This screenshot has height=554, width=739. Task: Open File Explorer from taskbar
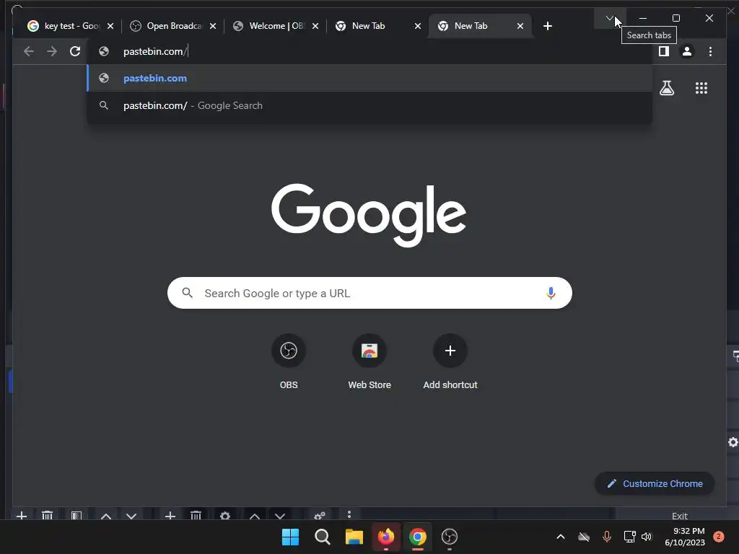point(354,537)
